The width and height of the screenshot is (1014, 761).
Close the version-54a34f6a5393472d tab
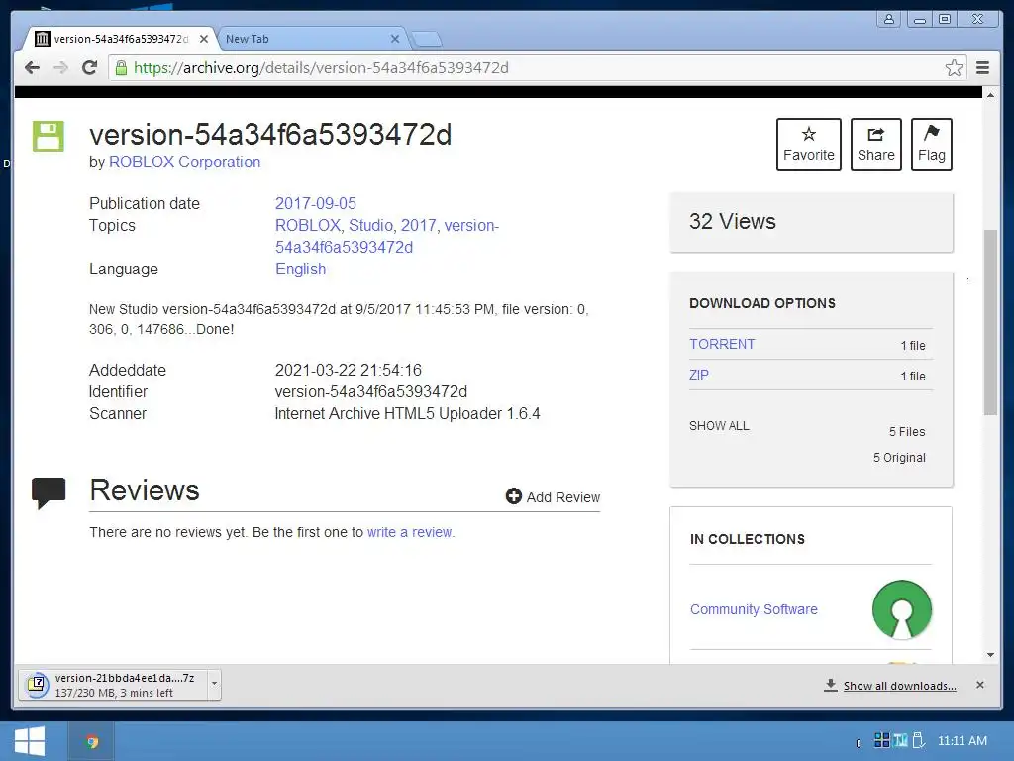(204, 39)
